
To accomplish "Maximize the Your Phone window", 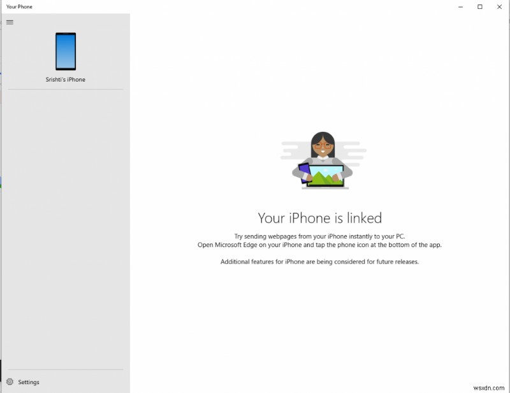I will 480,6.
